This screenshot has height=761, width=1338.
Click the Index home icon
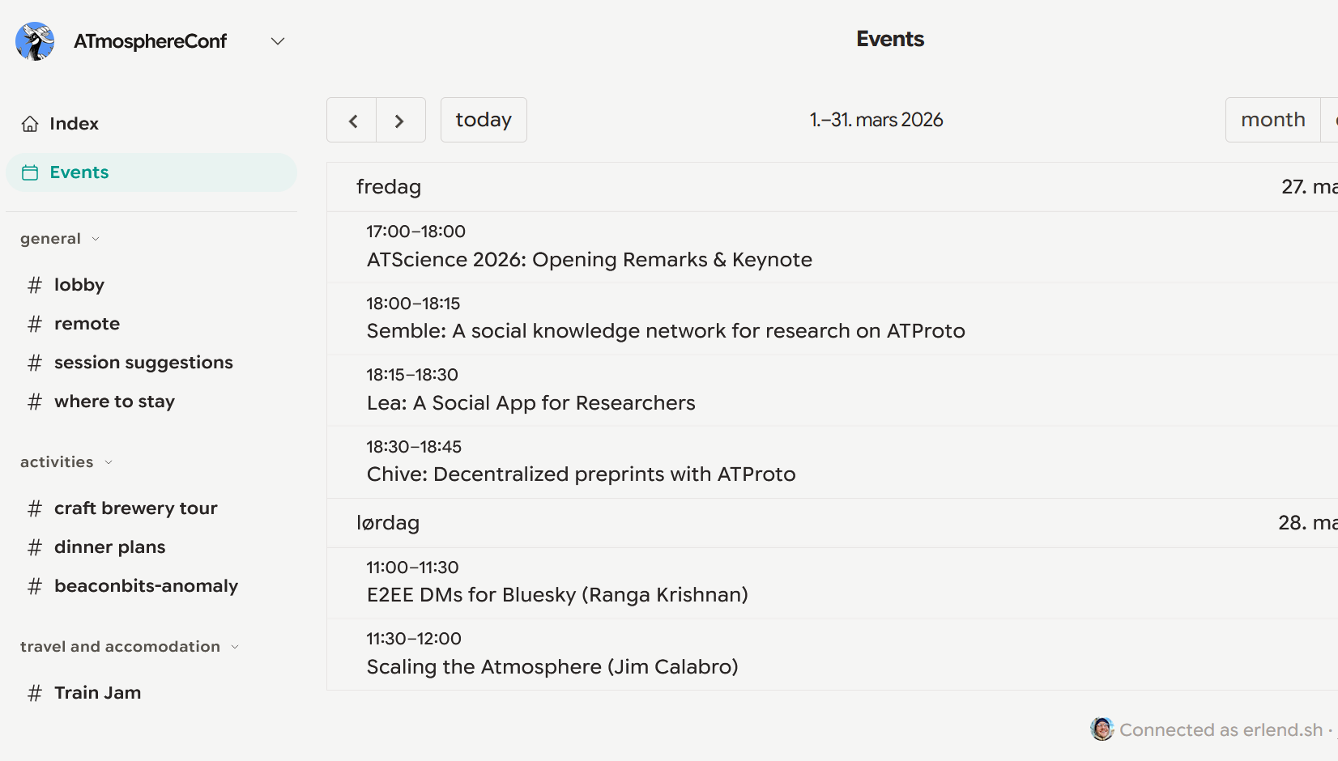tap(30, 123)
